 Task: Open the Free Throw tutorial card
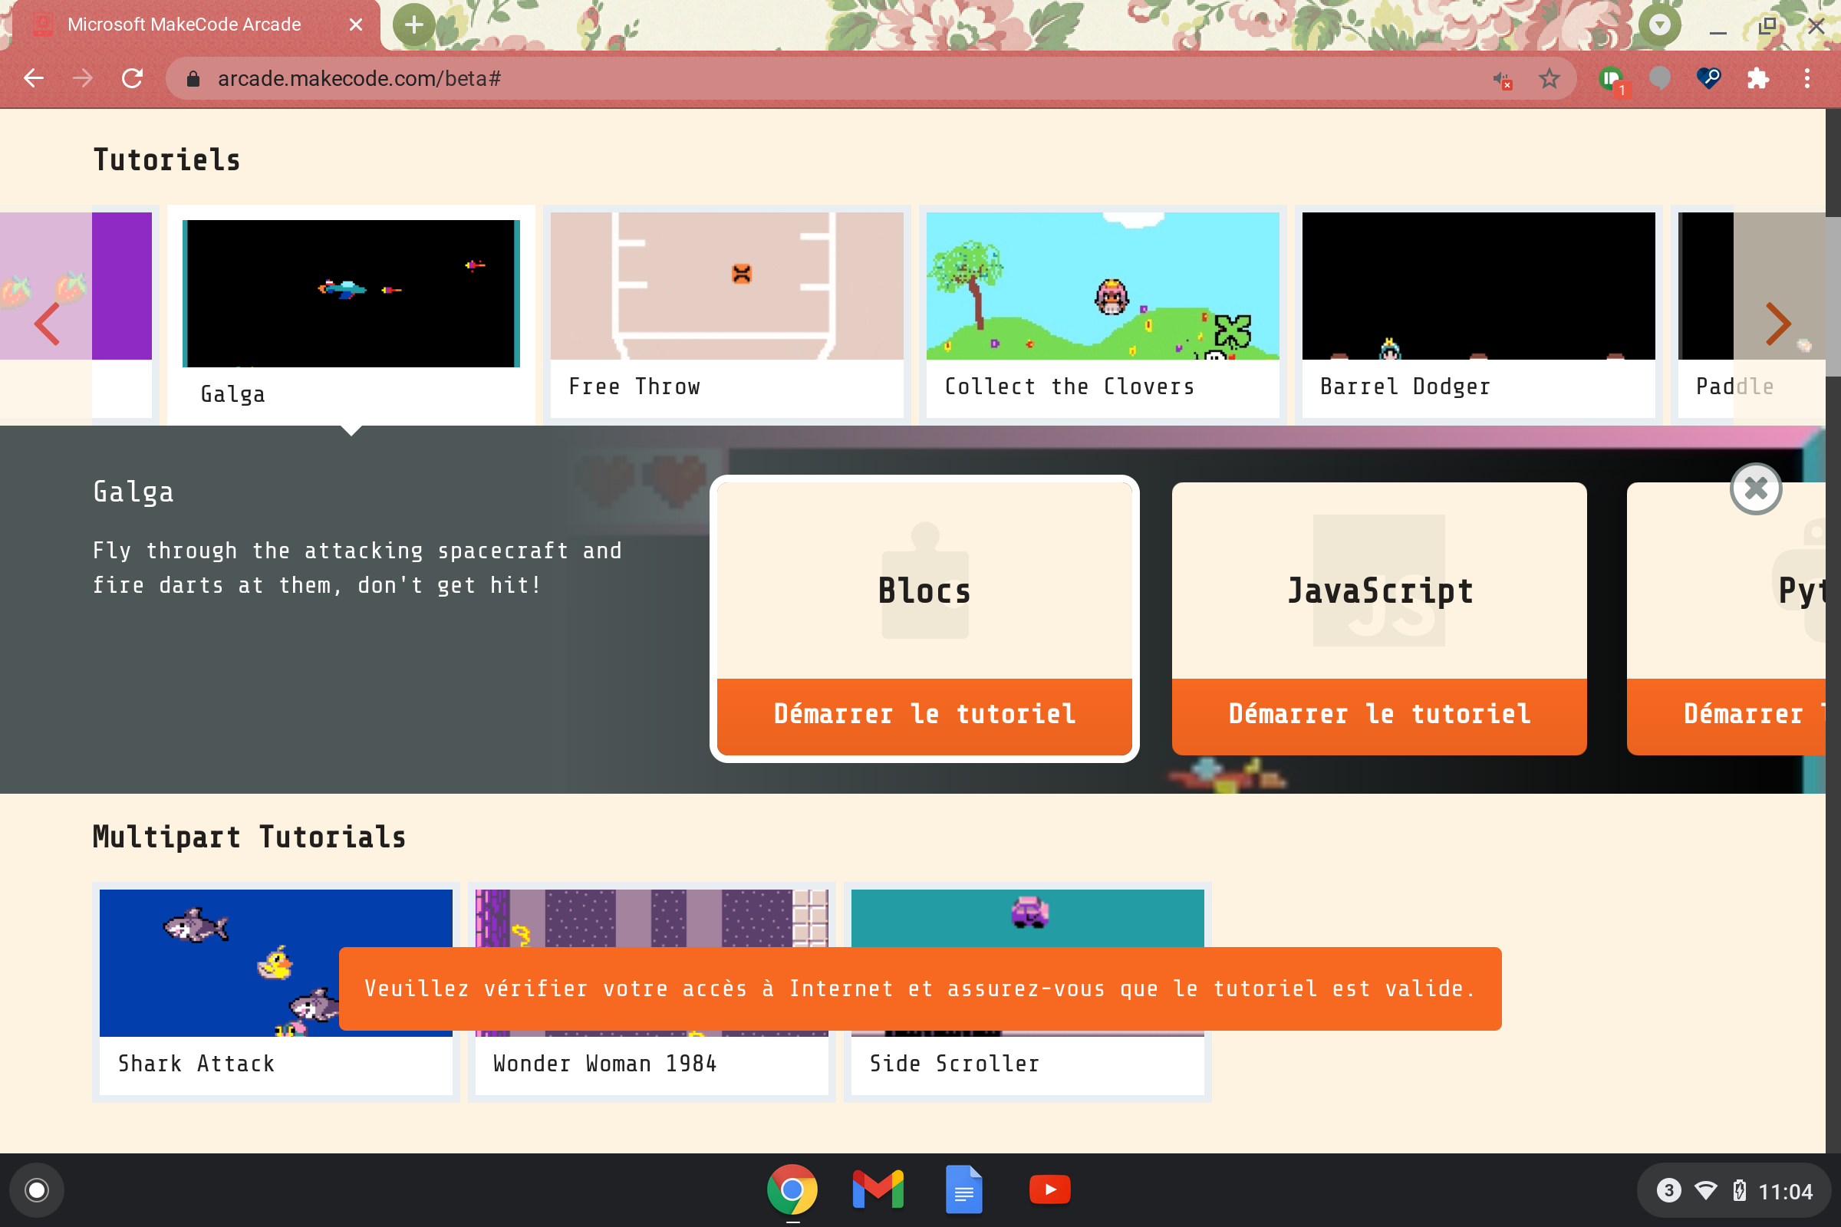(x=726, y=314)
